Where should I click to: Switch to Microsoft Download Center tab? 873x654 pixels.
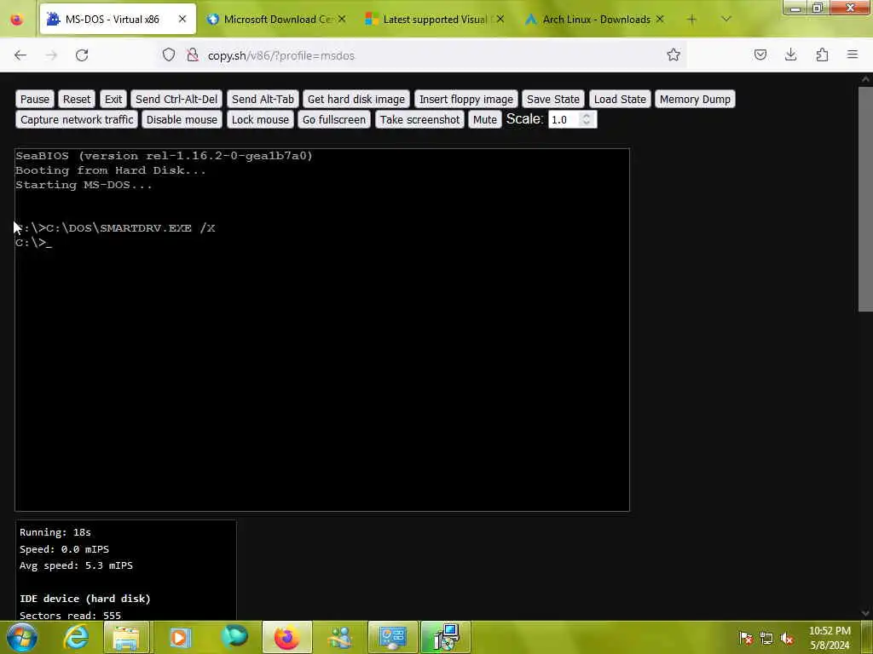[x=277, y=20]
